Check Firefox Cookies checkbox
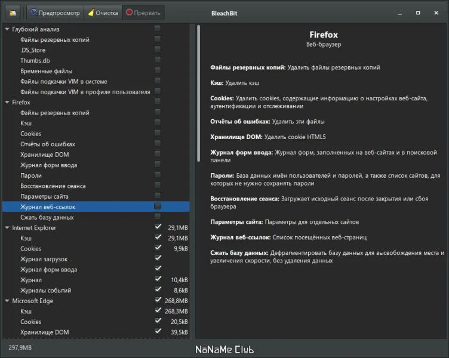The image size is (449, 358). [x=158, y=132]
